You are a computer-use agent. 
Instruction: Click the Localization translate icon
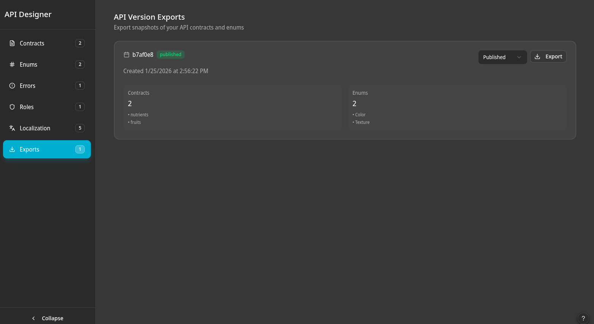pos(12,128)
